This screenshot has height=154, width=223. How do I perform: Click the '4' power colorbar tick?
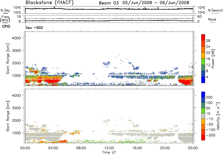pos(207,77)
